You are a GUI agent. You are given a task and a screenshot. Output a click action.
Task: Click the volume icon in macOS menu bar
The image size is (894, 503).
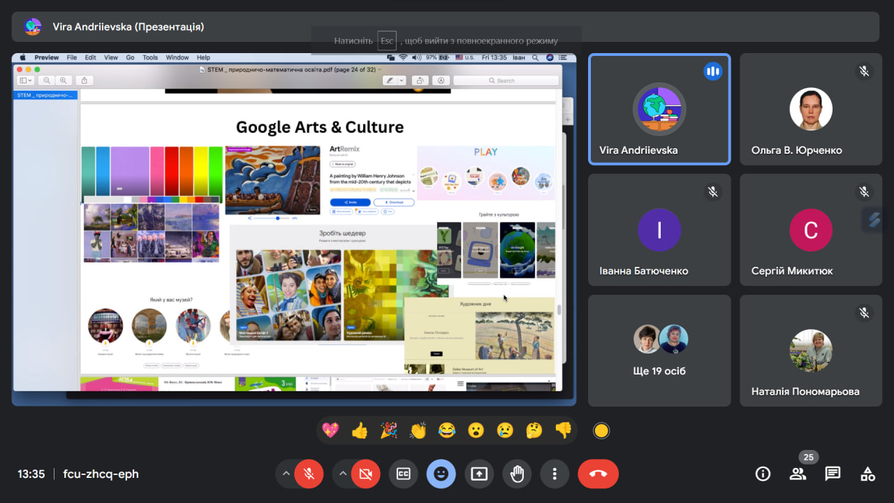[x=417, y=57]
